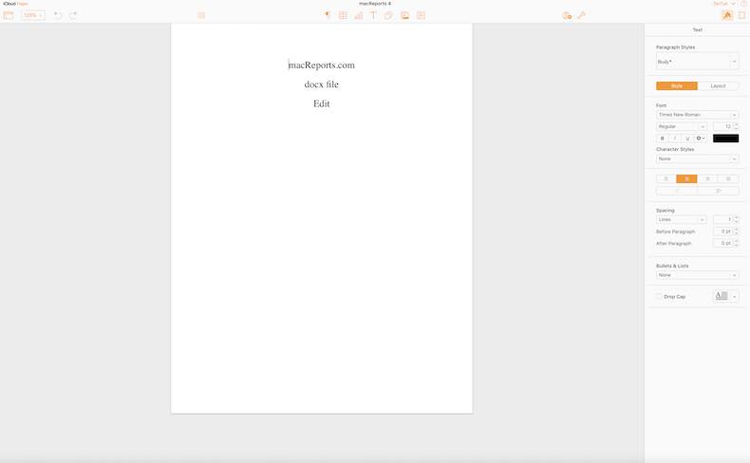Viewport: 750px width, 463px height.
Task: Adjust the Before Paragraph stepper
Action: [736, 231]
